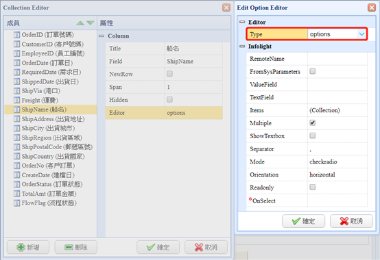Screen dimensions: 380x260
Task: Select the Editor property row value options
Action: click(x=193, y=113)
